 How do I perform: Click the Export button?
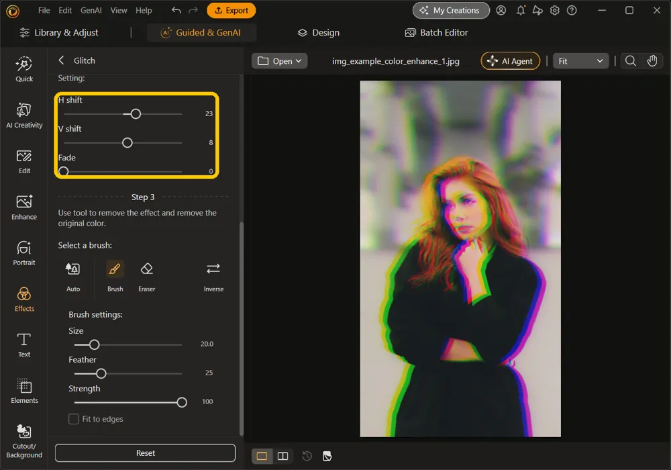click(x=231, y=10)
